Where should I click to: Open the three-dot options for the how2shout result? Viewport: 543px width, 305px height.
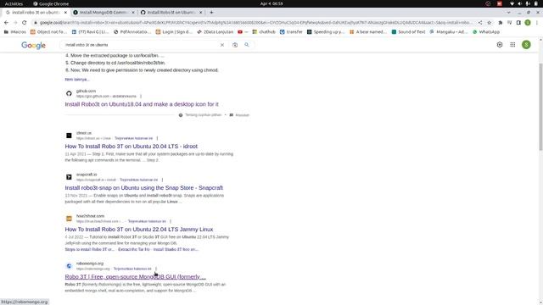(171, 221)
